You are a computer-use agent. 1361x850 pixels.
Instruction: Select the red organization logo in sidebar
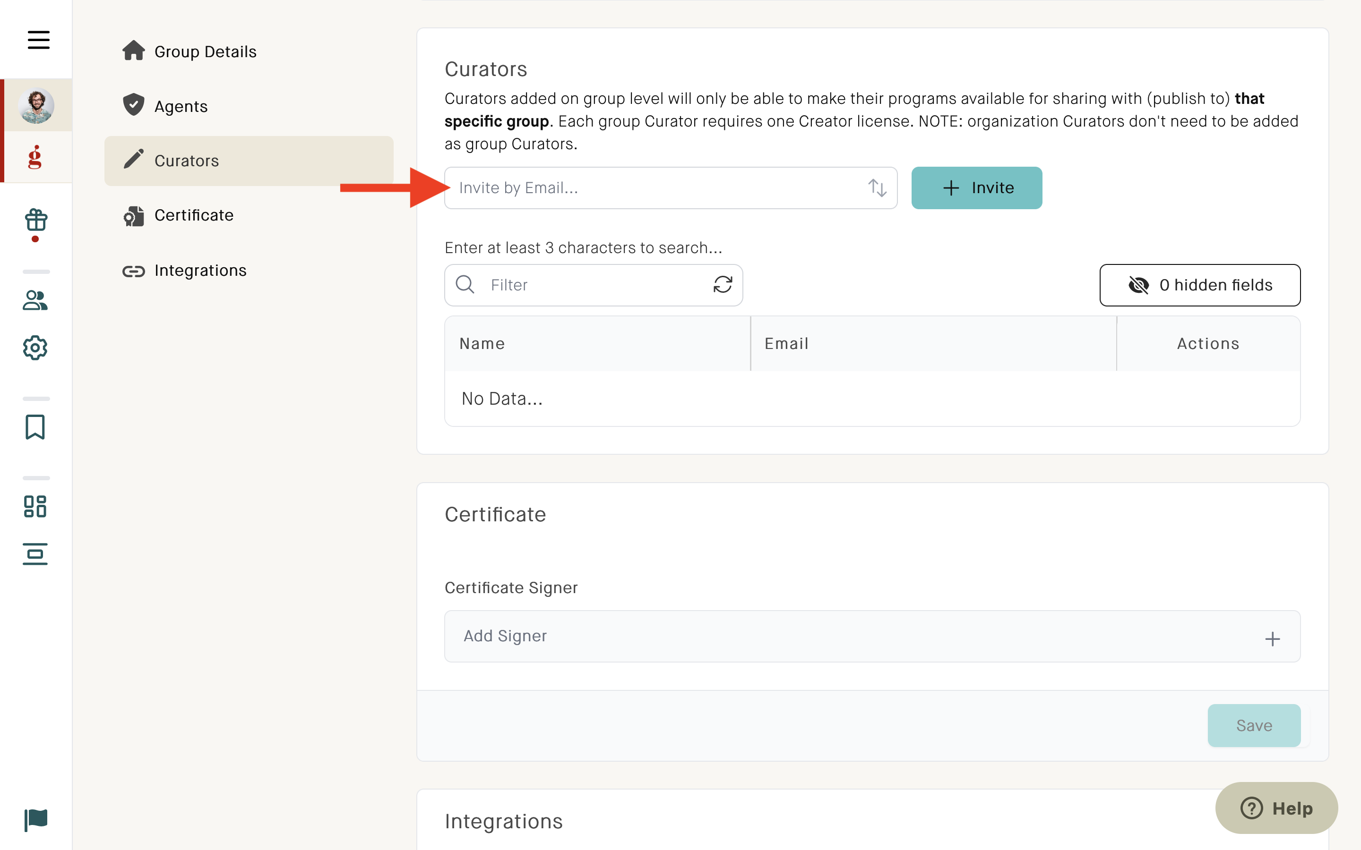[x=35, y=157]
